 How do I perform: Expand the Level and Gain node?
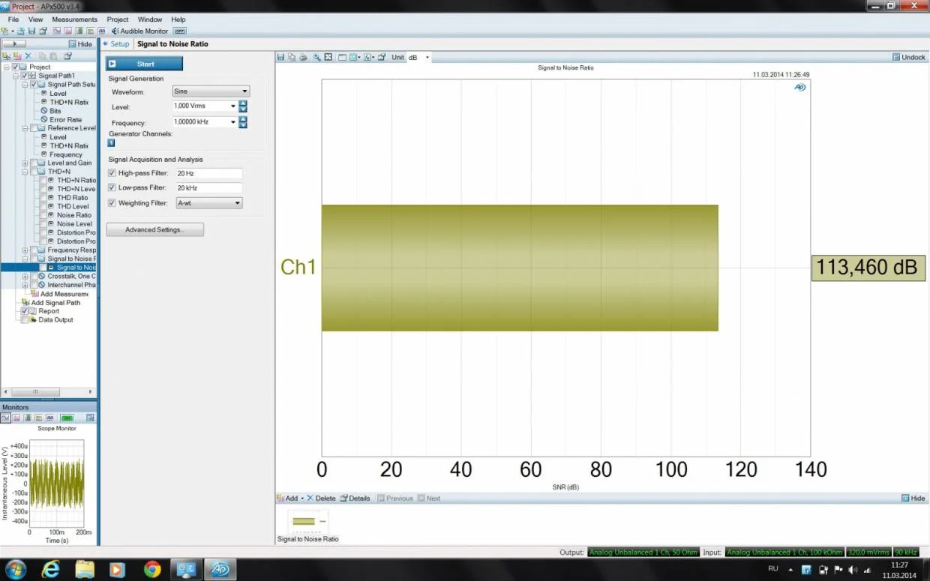(25, 163)
